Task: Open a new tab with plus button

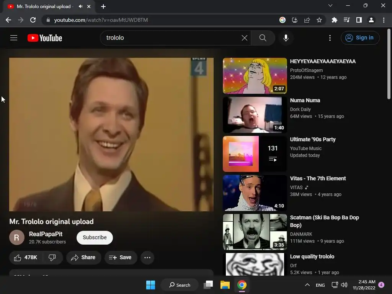Action: [x=103, y=7]
